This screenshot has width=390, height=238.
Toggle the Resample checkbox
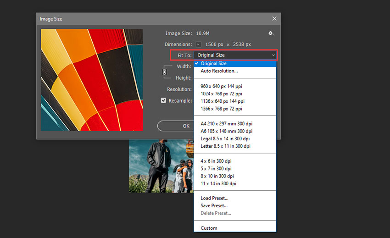click(163, 100)
